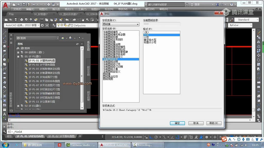The height and width of the screenshot is (148, 264).
Task: Click Save in the quick access toolbar
Action: pos(24,4)
